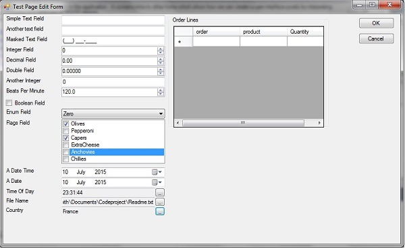
Task: Select the new row asterisk header
Action: point(184,42)
